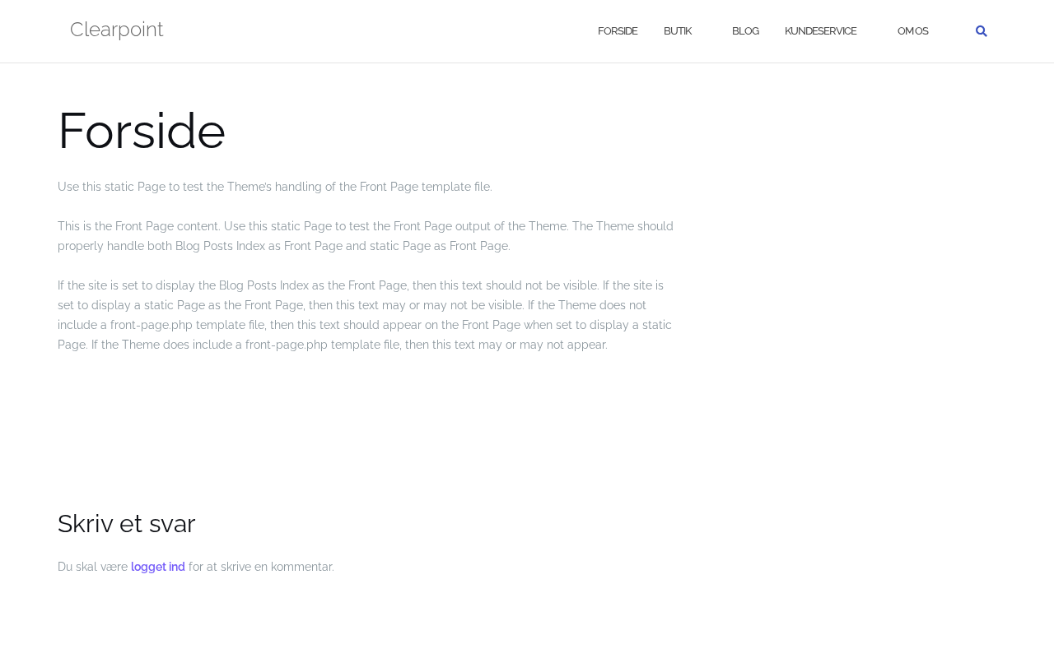Follow the 'logget ind' login link
This screenshot has width=1054, height=658.
pos(158,567)
